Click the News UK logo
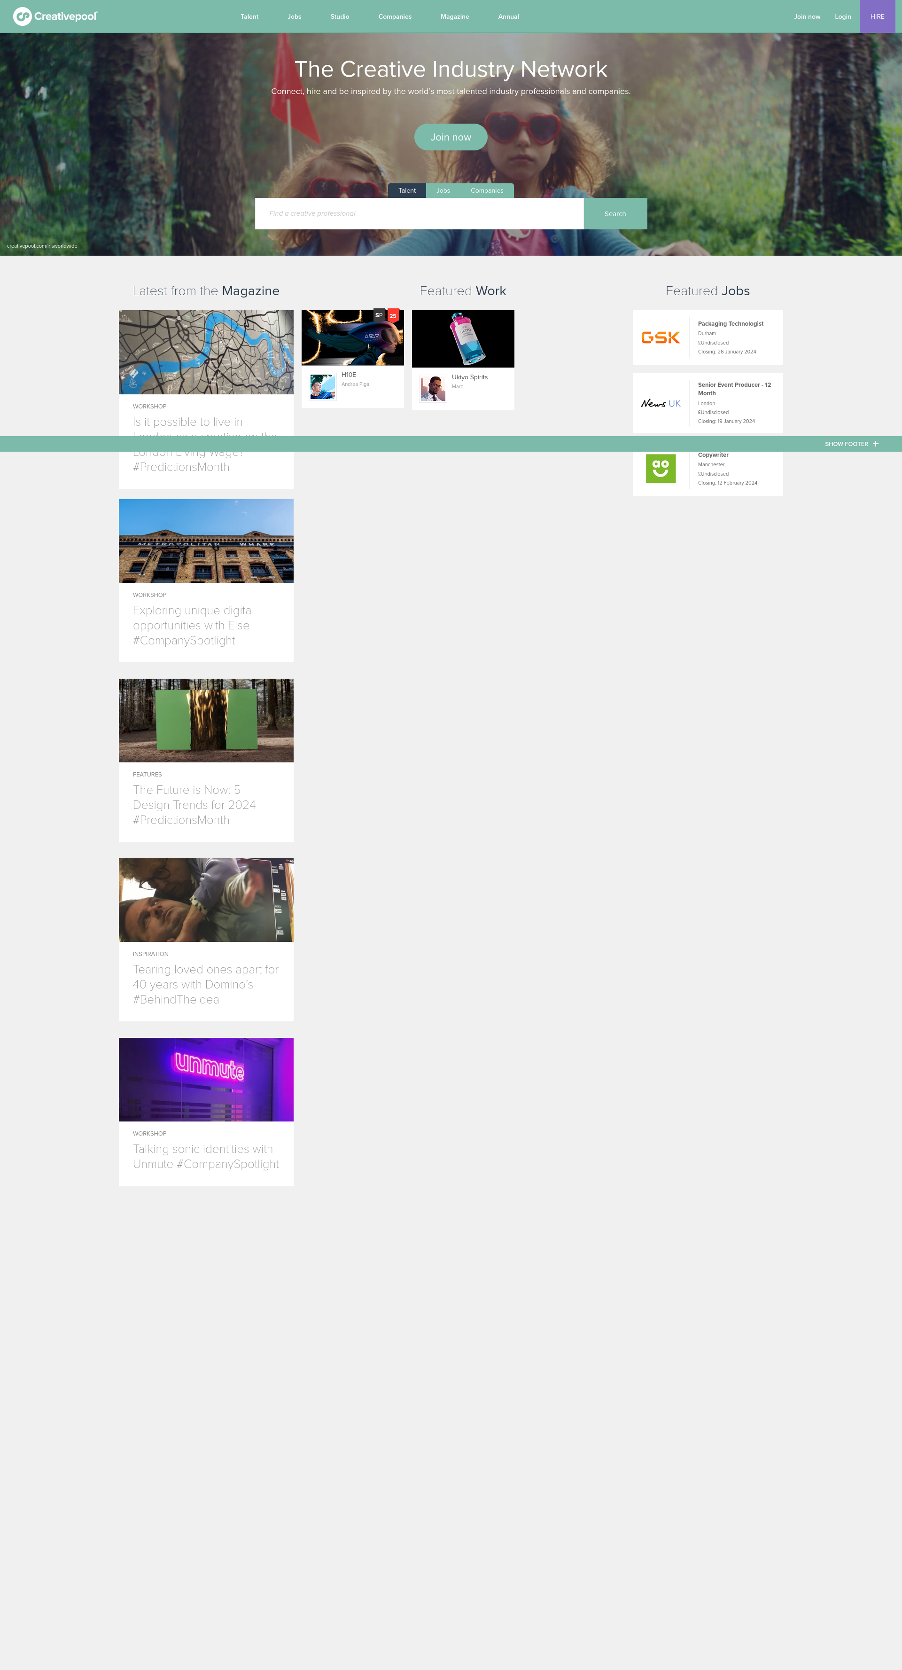The width and height of the screenshot is (902, 1670). coord(661,403)
